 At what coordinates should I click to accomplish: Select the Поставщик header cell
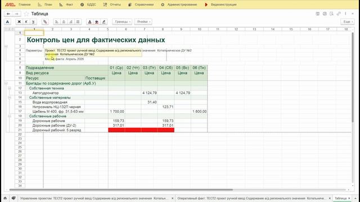(96, 78)
